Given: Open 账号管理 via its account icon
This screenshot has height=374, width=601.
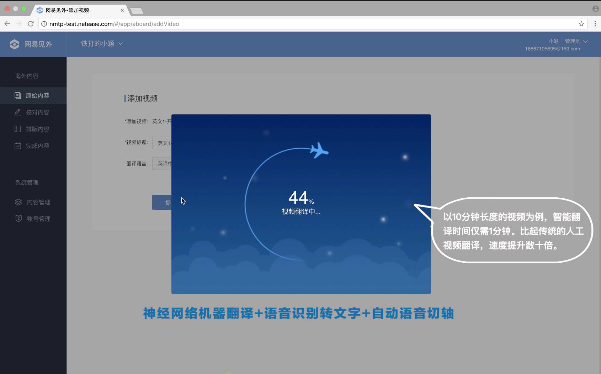Looking at the screenshot, I should pos(18,218).
